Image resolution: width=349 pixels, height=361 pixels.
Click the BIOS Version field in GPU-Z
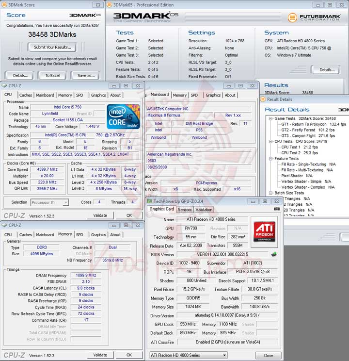tap(222, 254)
